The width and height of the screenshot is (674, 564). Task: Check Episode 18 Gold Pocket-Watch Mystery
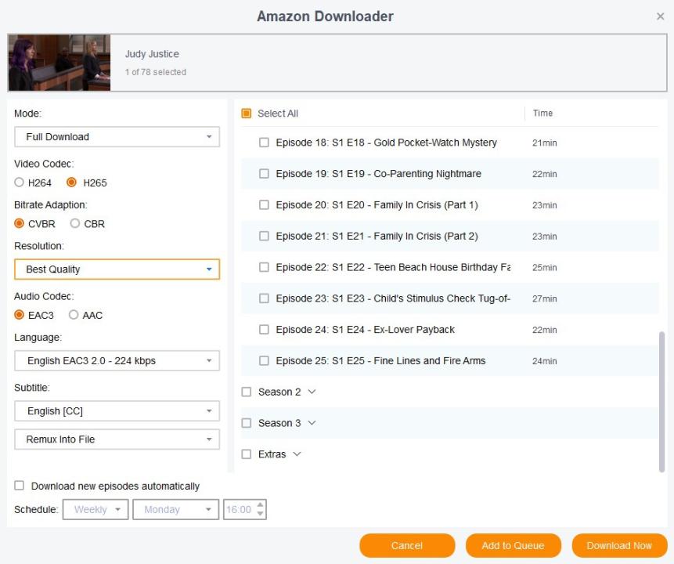(x=264, y=143)
